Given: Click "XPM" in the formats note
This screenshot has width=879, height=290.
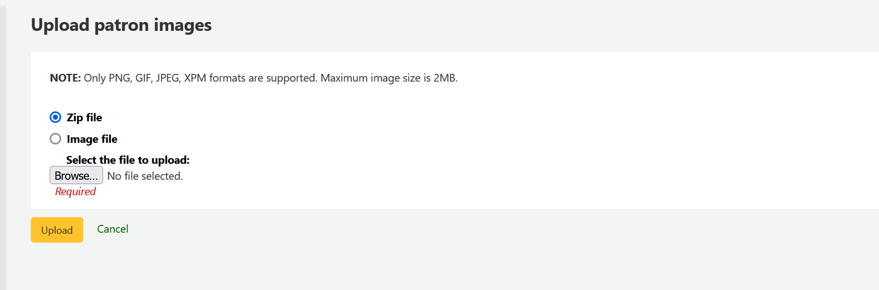Looking at the screenshot, I should [195, 78].
